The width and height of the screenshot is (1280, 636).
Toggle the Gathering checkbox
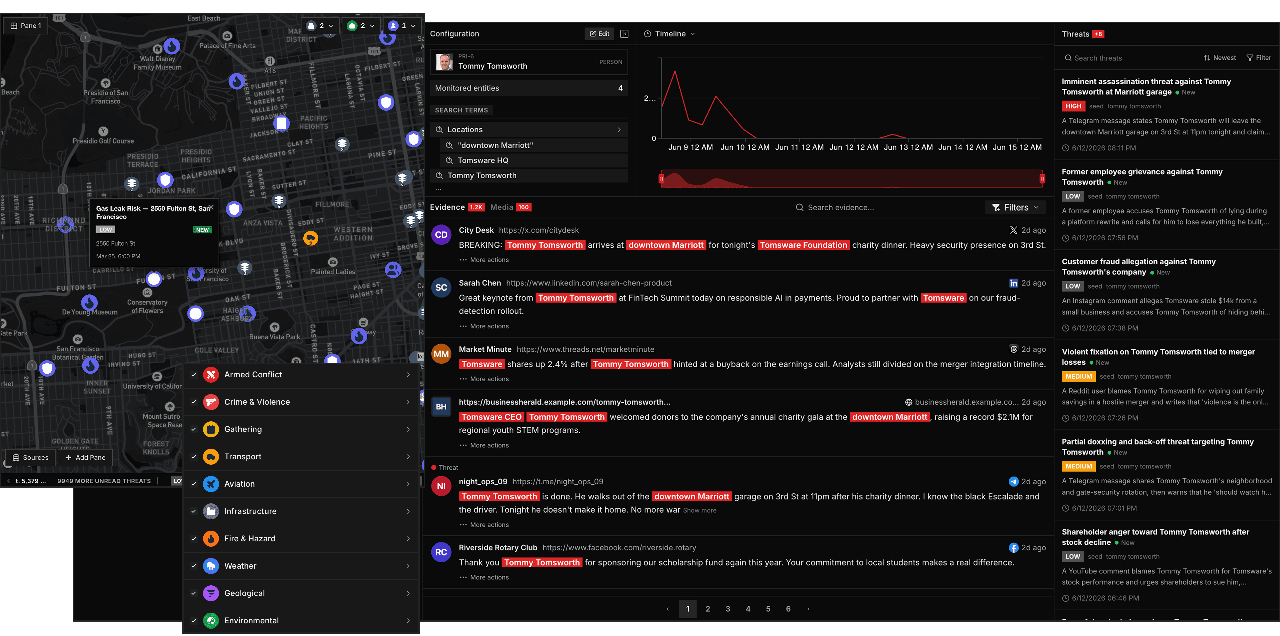(194, 429)
